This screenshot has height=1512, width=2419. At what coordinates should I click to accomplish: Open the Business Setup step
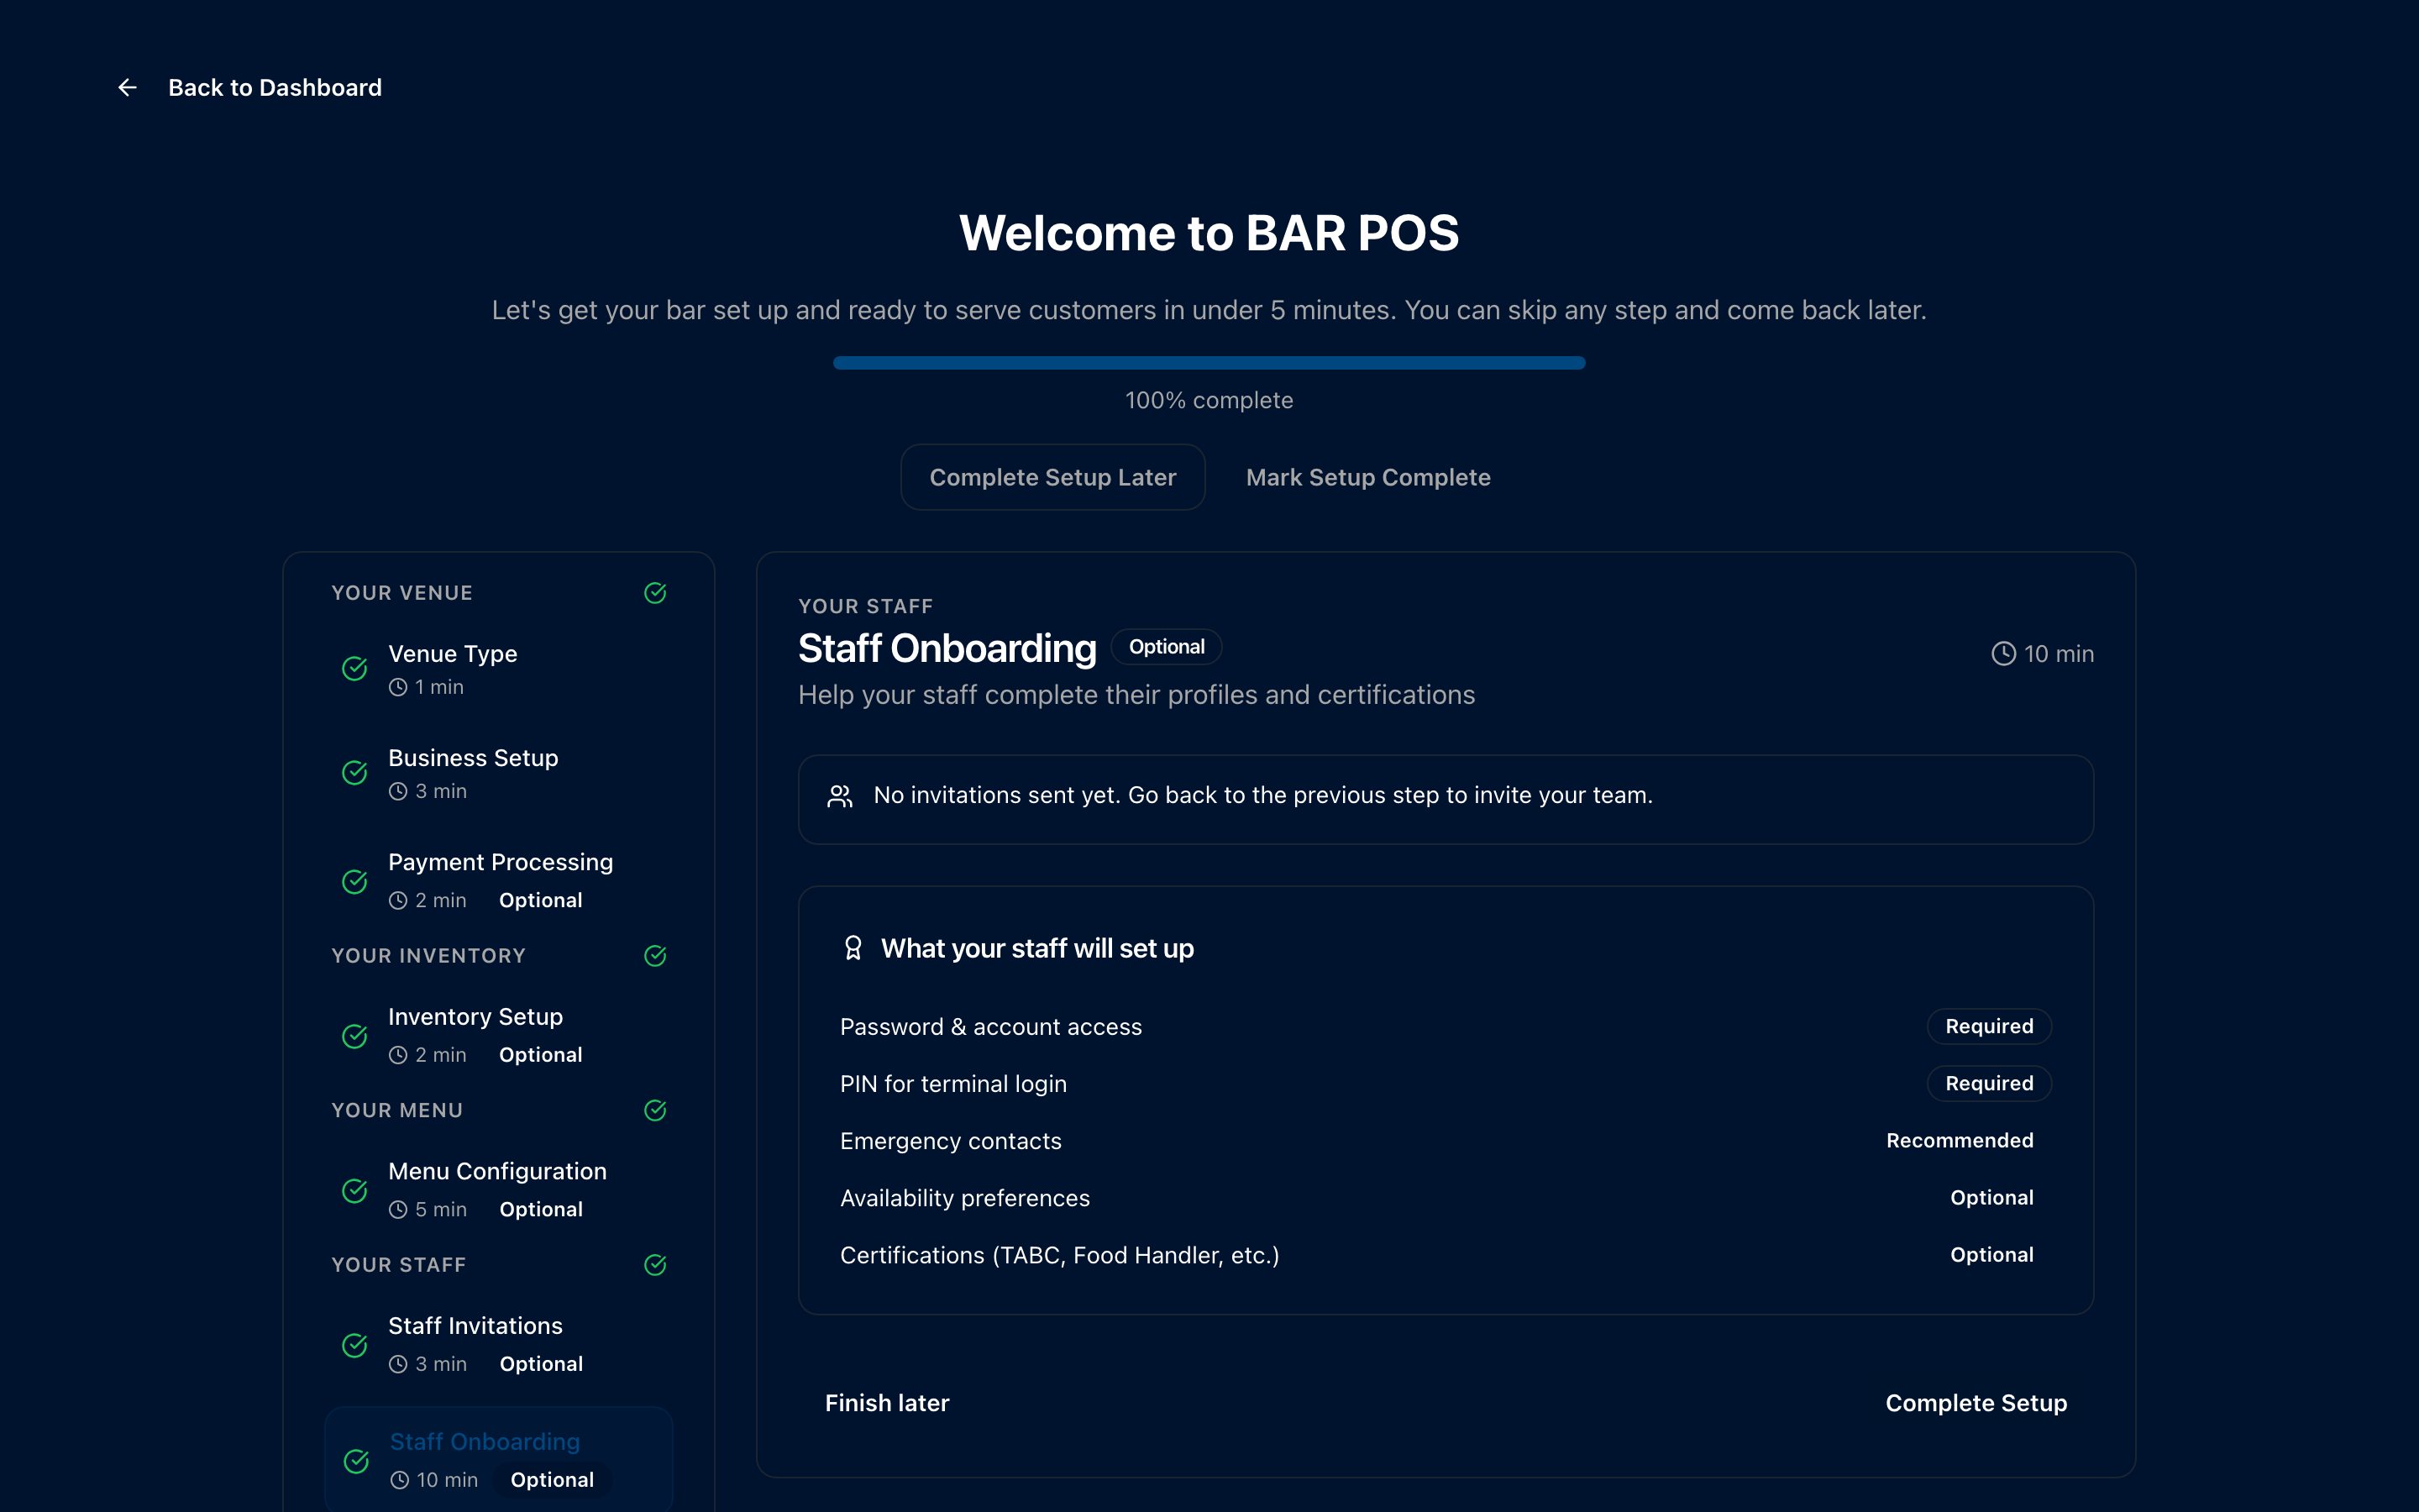click(x=499, y=773)
